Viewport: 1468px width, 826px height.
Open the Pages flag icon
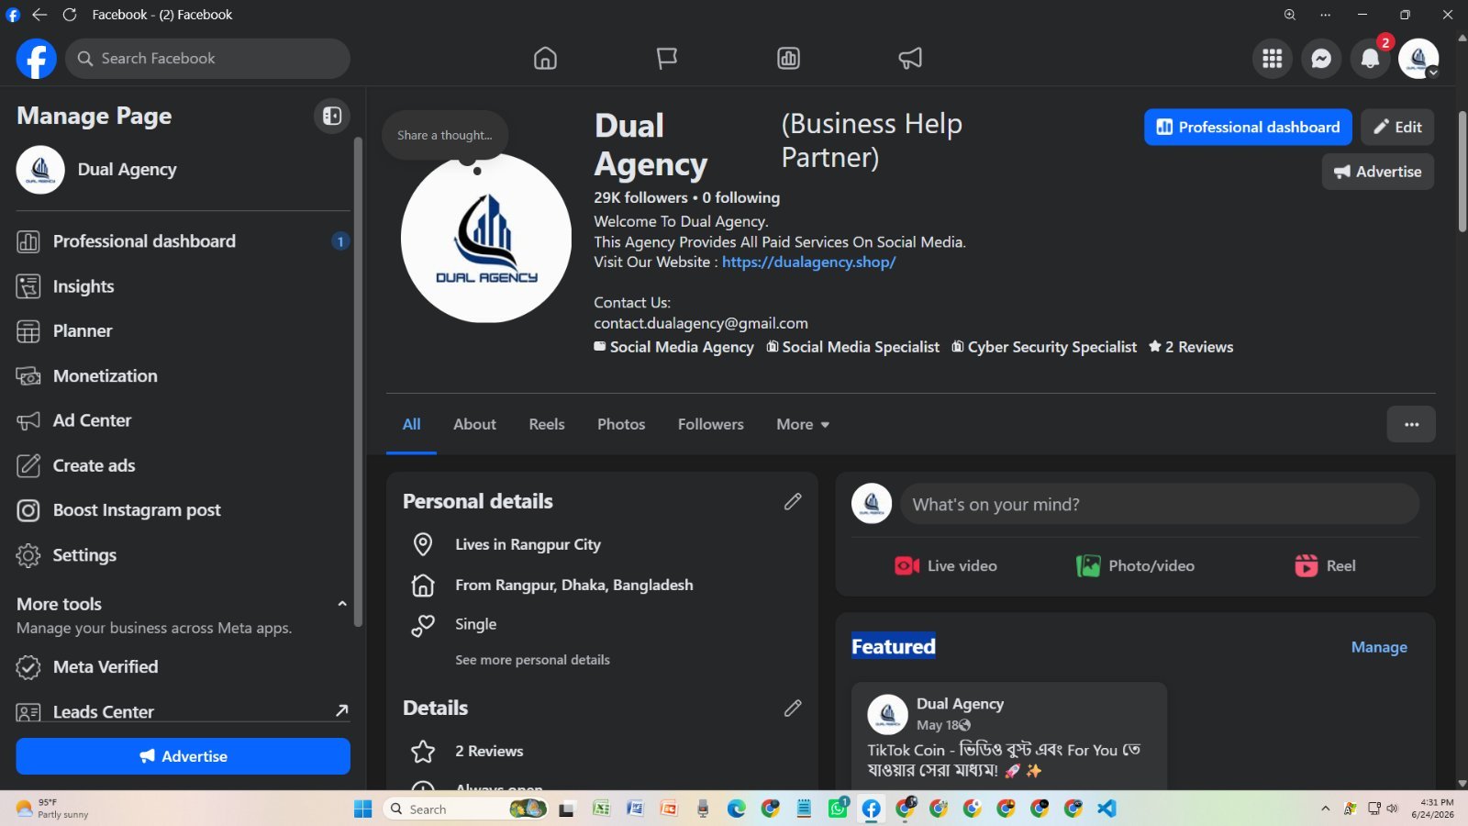pyautogui.click(x=667, y=59)
